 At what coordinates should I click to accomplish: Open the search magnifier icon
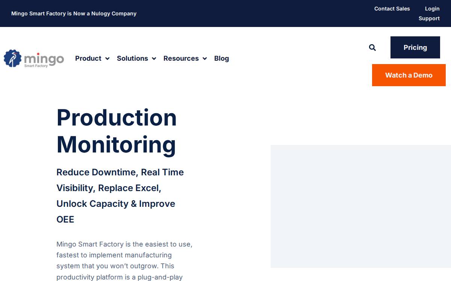tap(372, 48)
